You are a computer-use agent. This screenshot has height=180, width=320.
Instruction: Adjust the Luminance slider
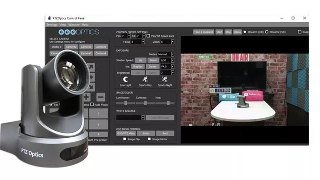pos(126,103)
